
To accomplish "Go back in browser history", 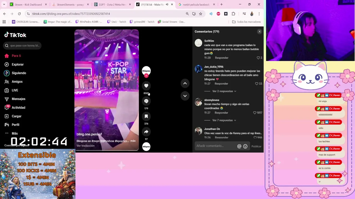I will (4, 14).
